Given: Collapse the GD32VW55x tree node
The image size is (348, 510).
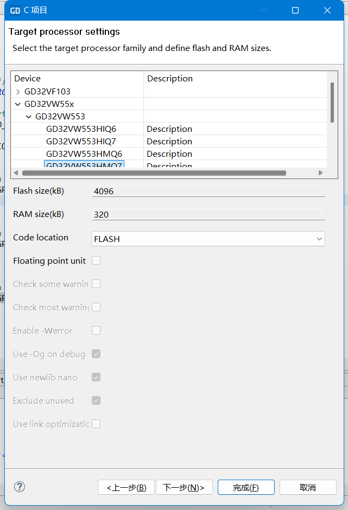Looking at the screenshot, I should pyautogui.click(x=18, y=104).
